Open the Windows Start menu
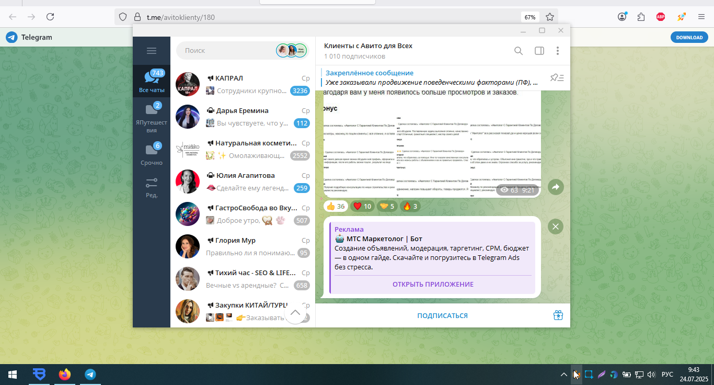 (13, 375)
